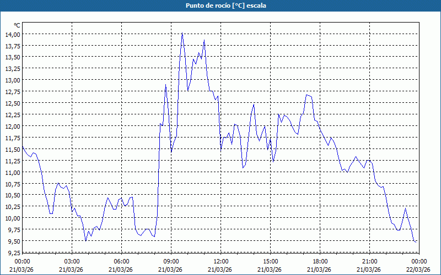Image resolution: width=441 pixels, height=275 pixels.
Task: Click the chart title 'Punto de rocío [°C] escala'
Action: pos(220,5)
